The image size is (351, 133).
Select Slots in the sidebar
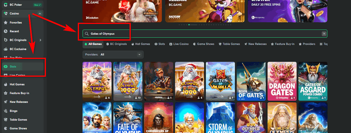(22, 66)
